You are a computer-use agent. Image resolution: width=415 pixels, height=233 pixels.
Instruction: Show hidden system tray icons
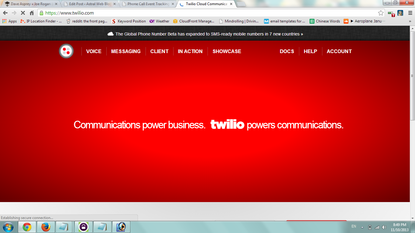pos(362,227)
